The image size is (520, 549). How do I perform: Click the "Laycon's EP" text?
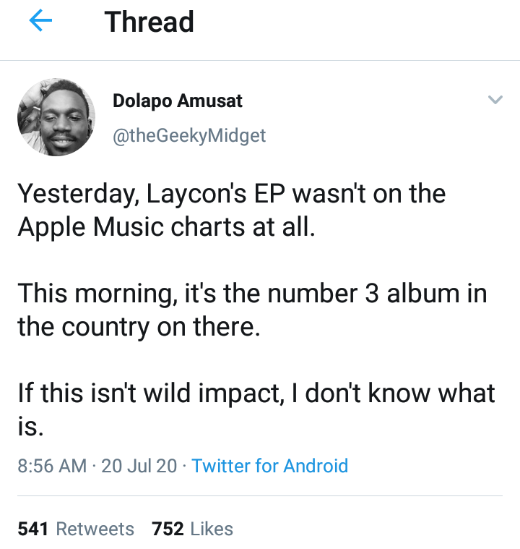pos(209,194)
